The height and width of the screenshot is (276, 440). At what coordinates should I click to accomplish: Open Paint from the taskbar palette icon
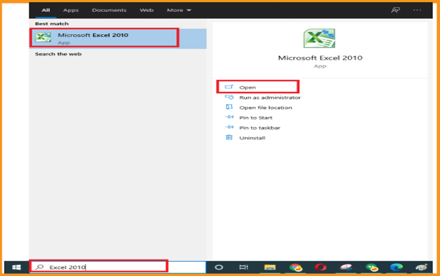[421, 267]
